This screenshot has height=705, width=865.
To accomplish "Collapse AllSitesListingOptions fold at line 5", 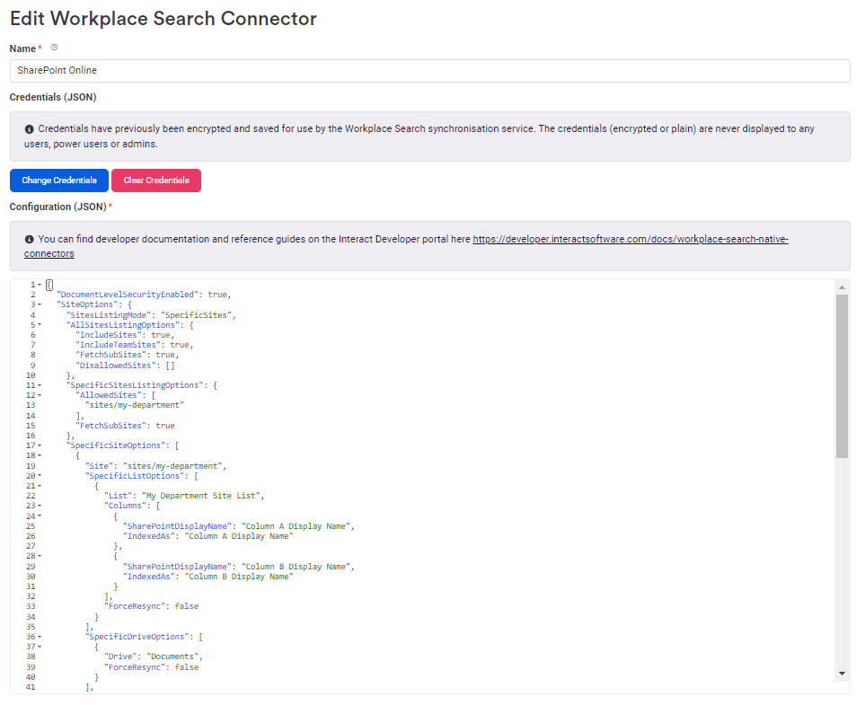I will (40, 325).
